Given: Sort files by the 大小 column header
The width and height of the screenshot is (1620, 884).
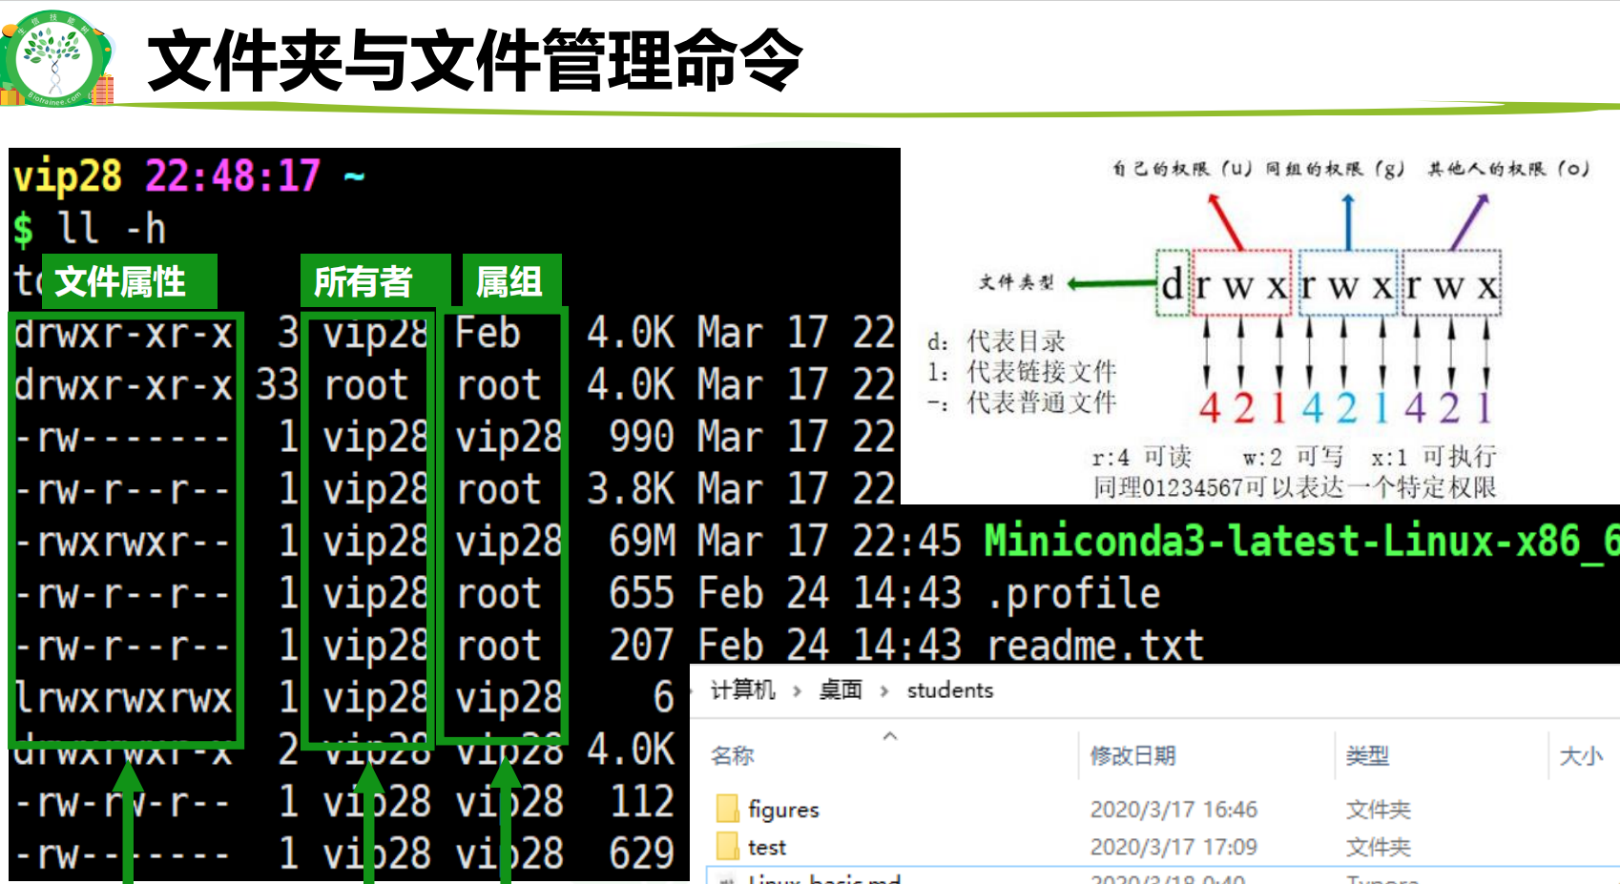Looking at the screenshot, I should (x=1581, y=755).
